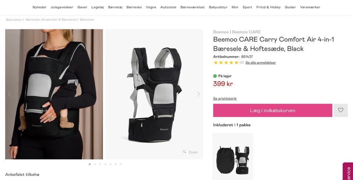This screenshot has width=353, height=180.
Task: Select the second carousel dot indicator
Action: click(95, 164)
